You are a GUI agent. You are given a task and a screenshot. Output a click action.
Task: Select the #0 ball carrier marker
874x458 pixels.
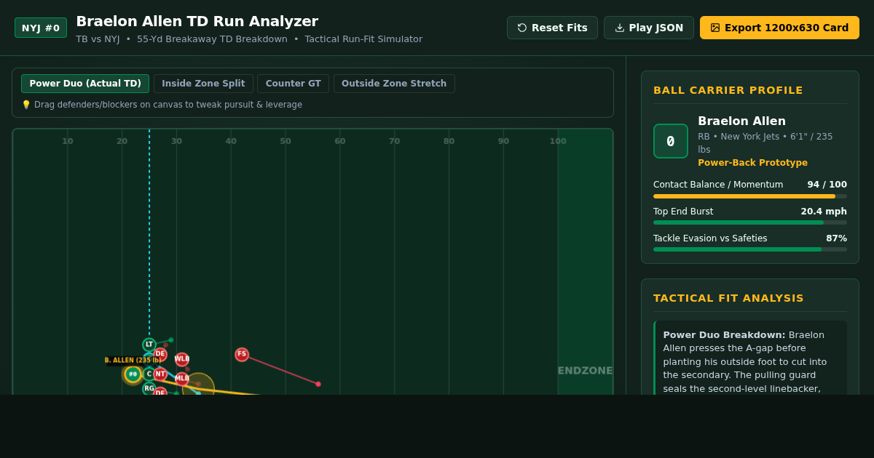[x=133, y=374]
